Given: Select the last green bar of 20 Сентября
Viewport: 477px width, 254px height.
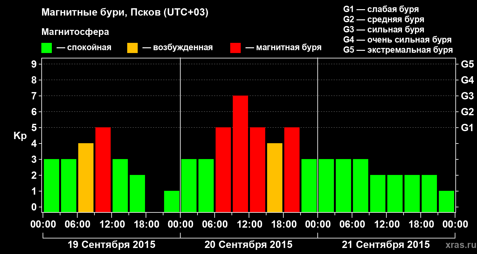Looking at the screenshot, I should tap(309, 185).
